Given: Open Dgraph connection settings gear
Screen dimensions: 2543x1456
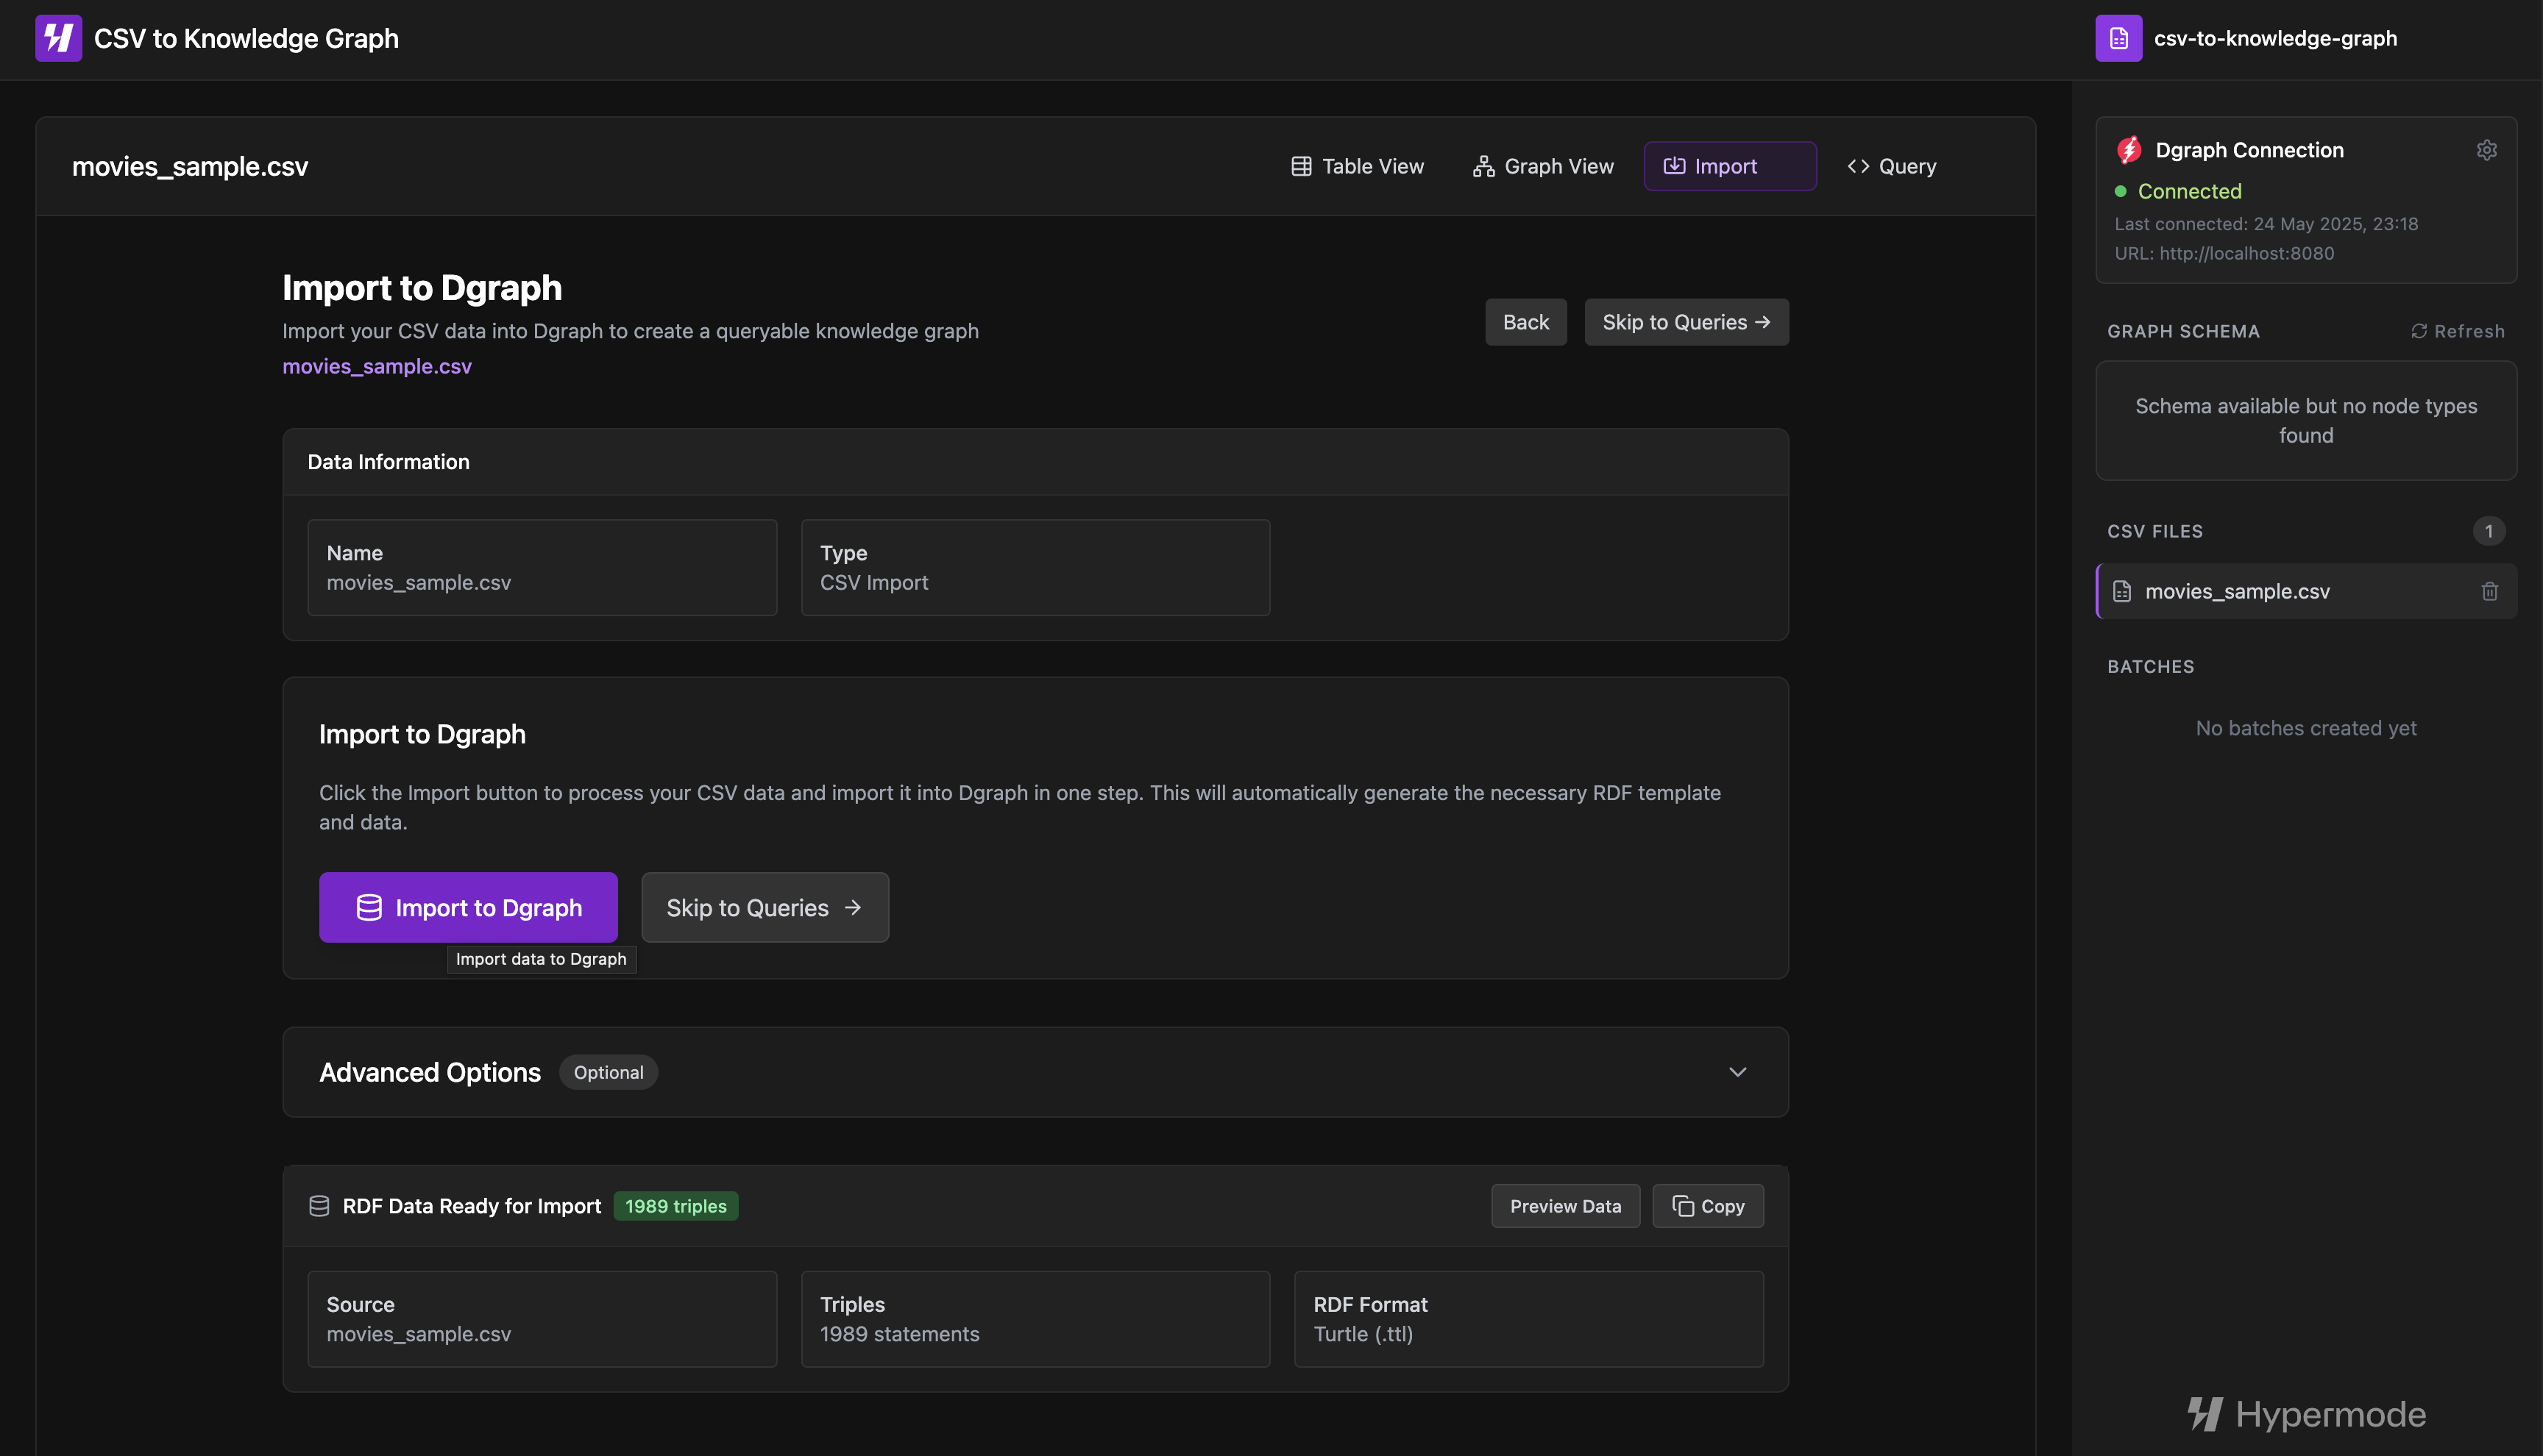Looking at the screenshot, I should click(x=2486, y=150).
